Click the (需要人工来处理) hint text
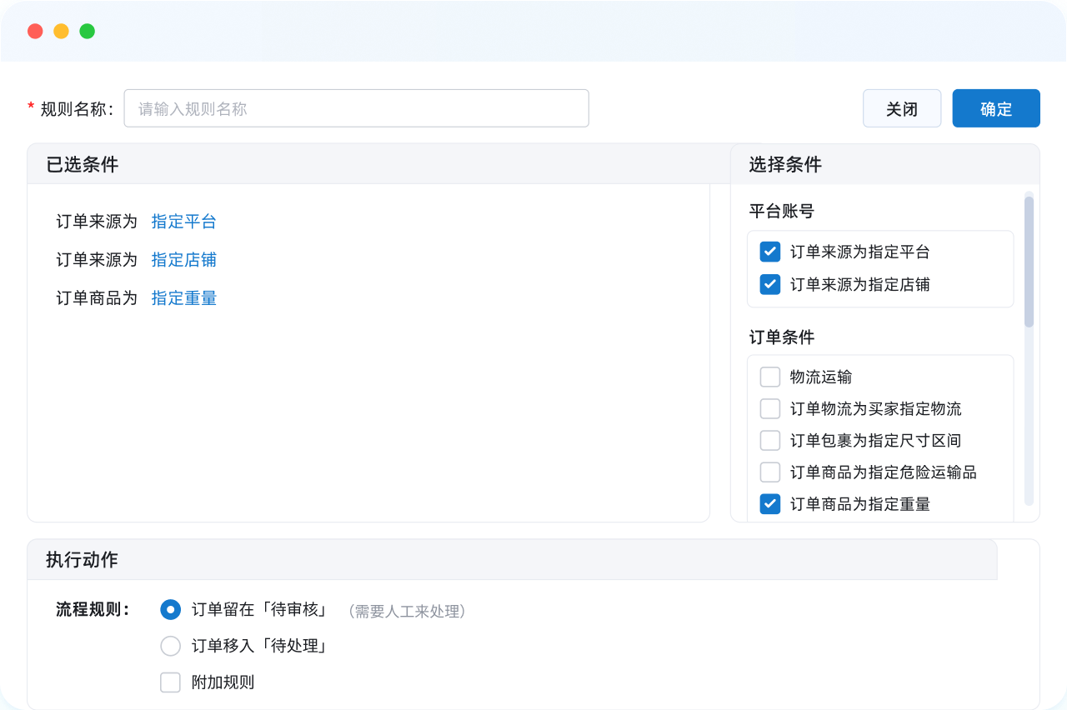The height and width of the screenshot is (710, 1067). click(406, 612)
